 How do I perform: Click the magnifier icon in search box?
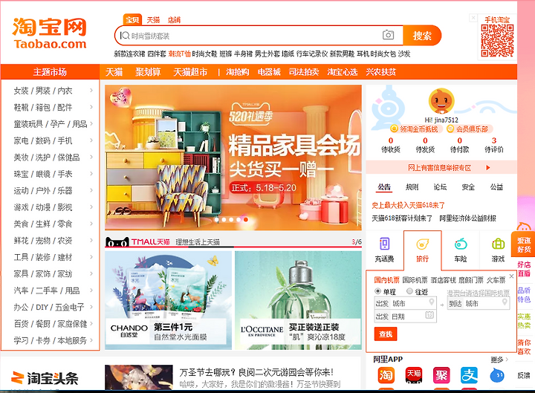pos(125,36)
